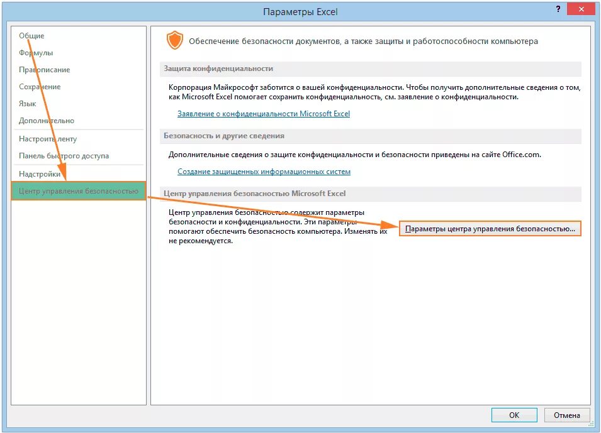
Task: Open the Надстройки category
Action: coord(40,174)
